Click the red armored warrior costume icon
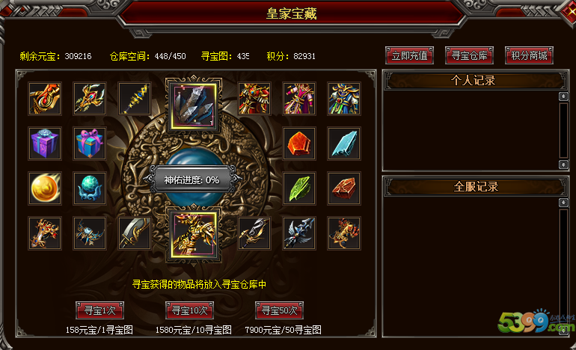 254,99
